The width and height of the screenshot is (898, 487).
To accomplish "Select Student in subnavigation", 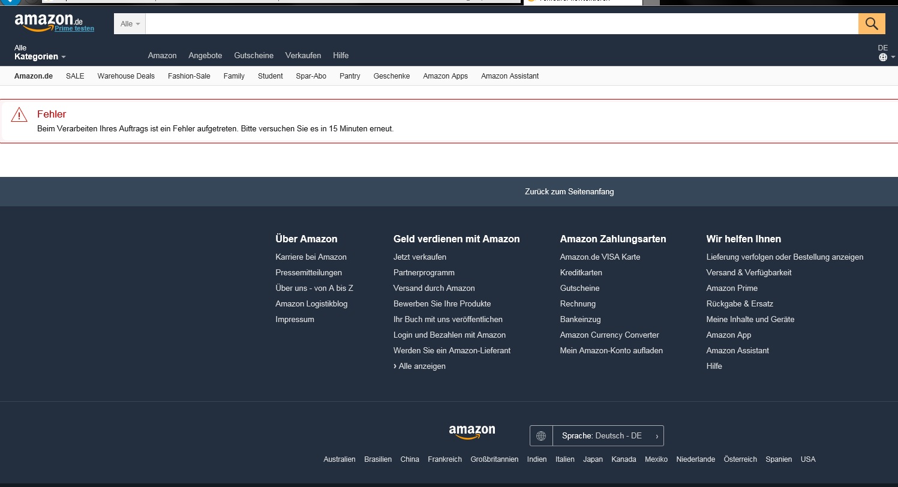I will pos(271,76).
